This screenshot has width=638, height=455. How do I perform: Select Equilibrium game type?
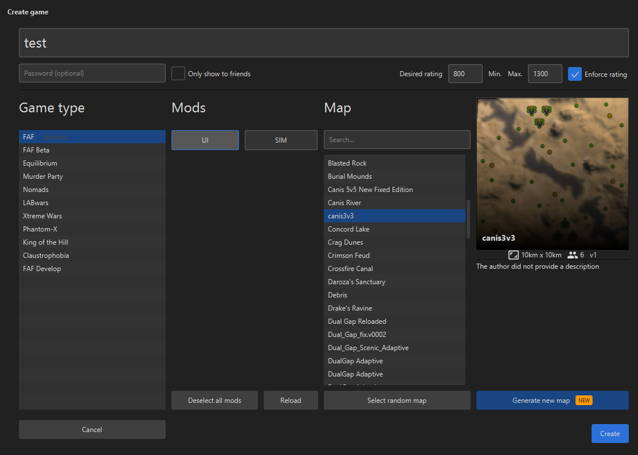(92, 163)
